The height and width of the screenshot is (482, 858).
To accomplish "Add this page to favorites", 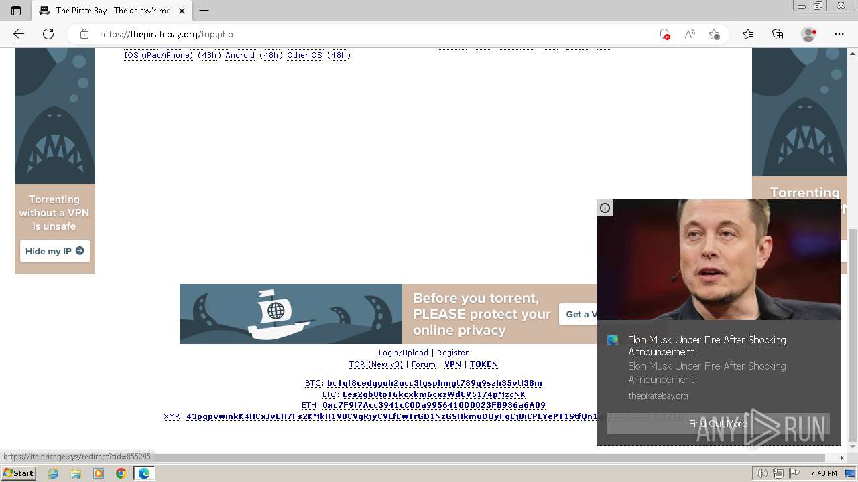I will pyautogui.click(x=715, y=34).
